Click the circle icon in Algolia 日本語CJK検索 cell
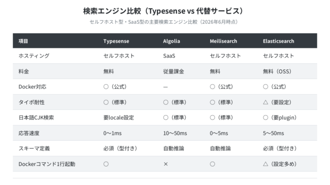This screenshot has width=330, height=185. click(x=166, y=118)
